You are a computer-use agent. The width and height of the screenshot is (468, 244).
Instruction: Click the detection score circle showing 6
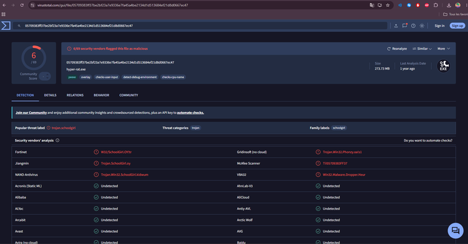pos(34,58)
